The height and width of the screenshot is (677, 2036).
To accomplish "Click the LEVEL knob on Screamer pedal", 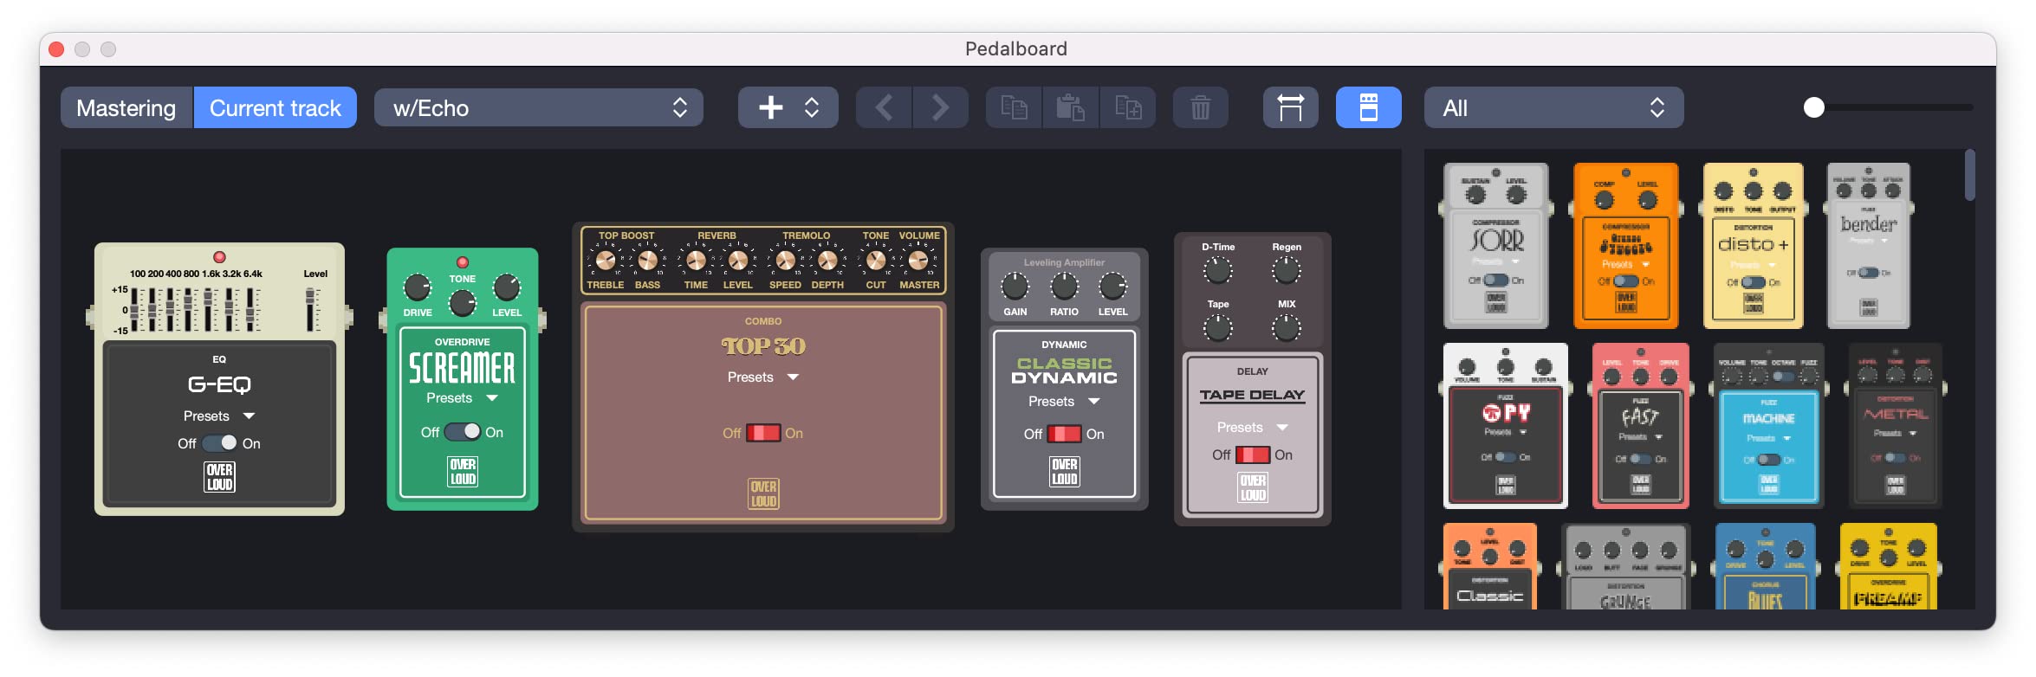I will (507, 287).
